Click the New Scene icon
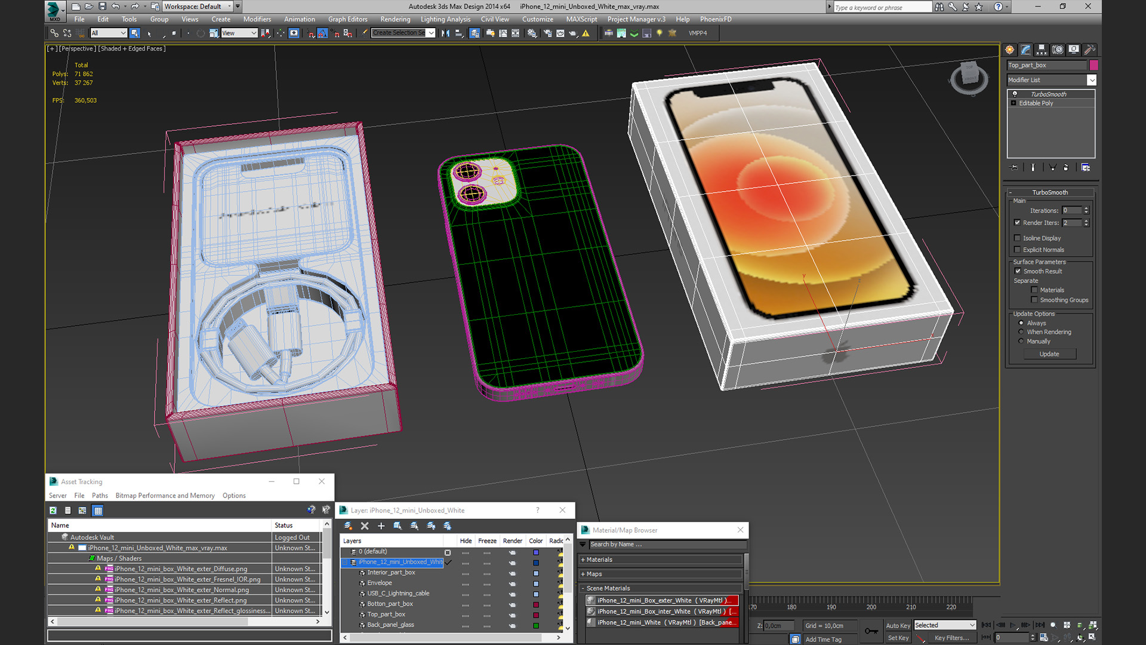 [x=76, y=7]
